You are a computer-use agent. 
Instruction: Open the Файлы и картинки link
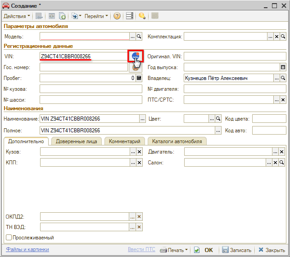click(27, 249)
